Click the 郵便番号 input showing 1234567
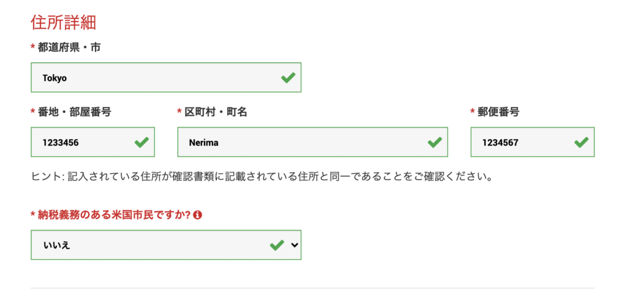 click(x=520, y=143)
